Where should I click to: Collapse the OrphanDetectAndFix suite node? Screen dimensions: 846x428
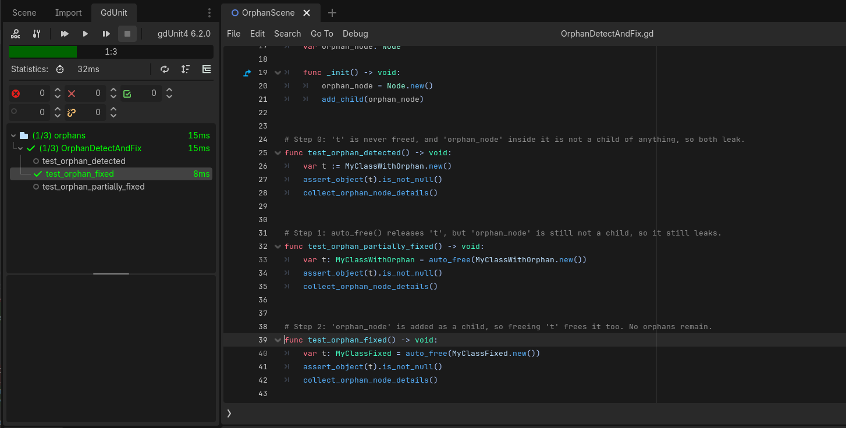tap(21, 148)
